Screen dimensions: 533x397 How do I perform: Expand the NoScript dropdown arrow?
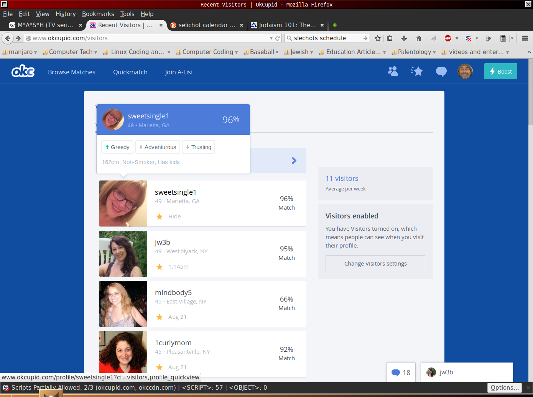click(x=477, y=38)
